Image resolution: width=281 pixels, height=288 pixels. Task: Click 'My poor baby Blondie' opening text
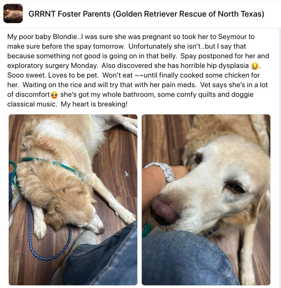point(42,37)
